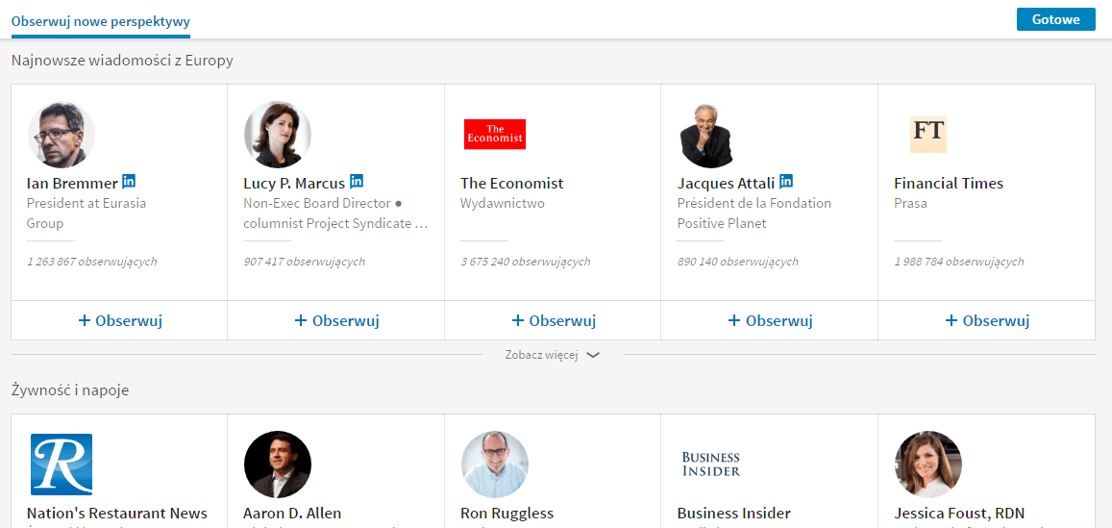The image size is (1112, 528).
Task: Click The Economist red logo
Action: (495, 135)
